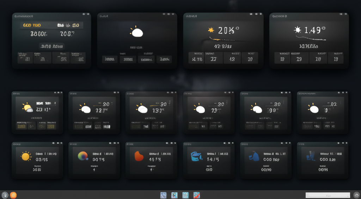The width and height of the screenshot is (361, 199).
Task: Click the dark blue figure icon in the last bottom widget
Action: pyautogui.click(x=311, y=156)
